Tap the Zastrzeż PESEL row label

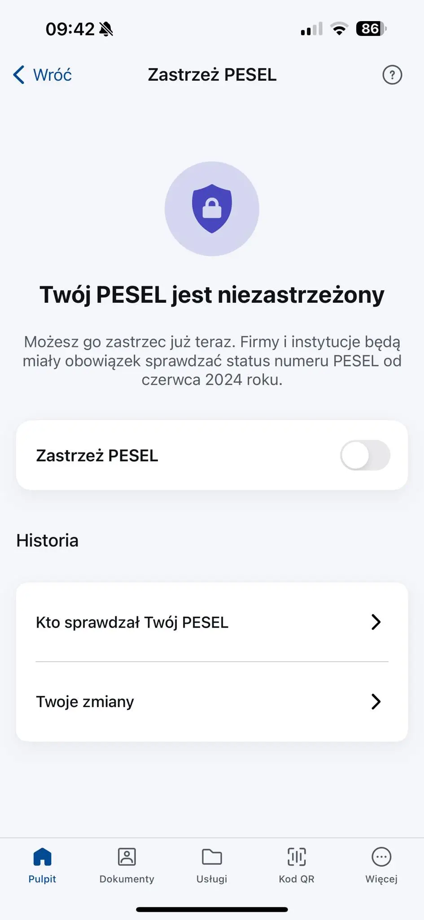point(97,456)
